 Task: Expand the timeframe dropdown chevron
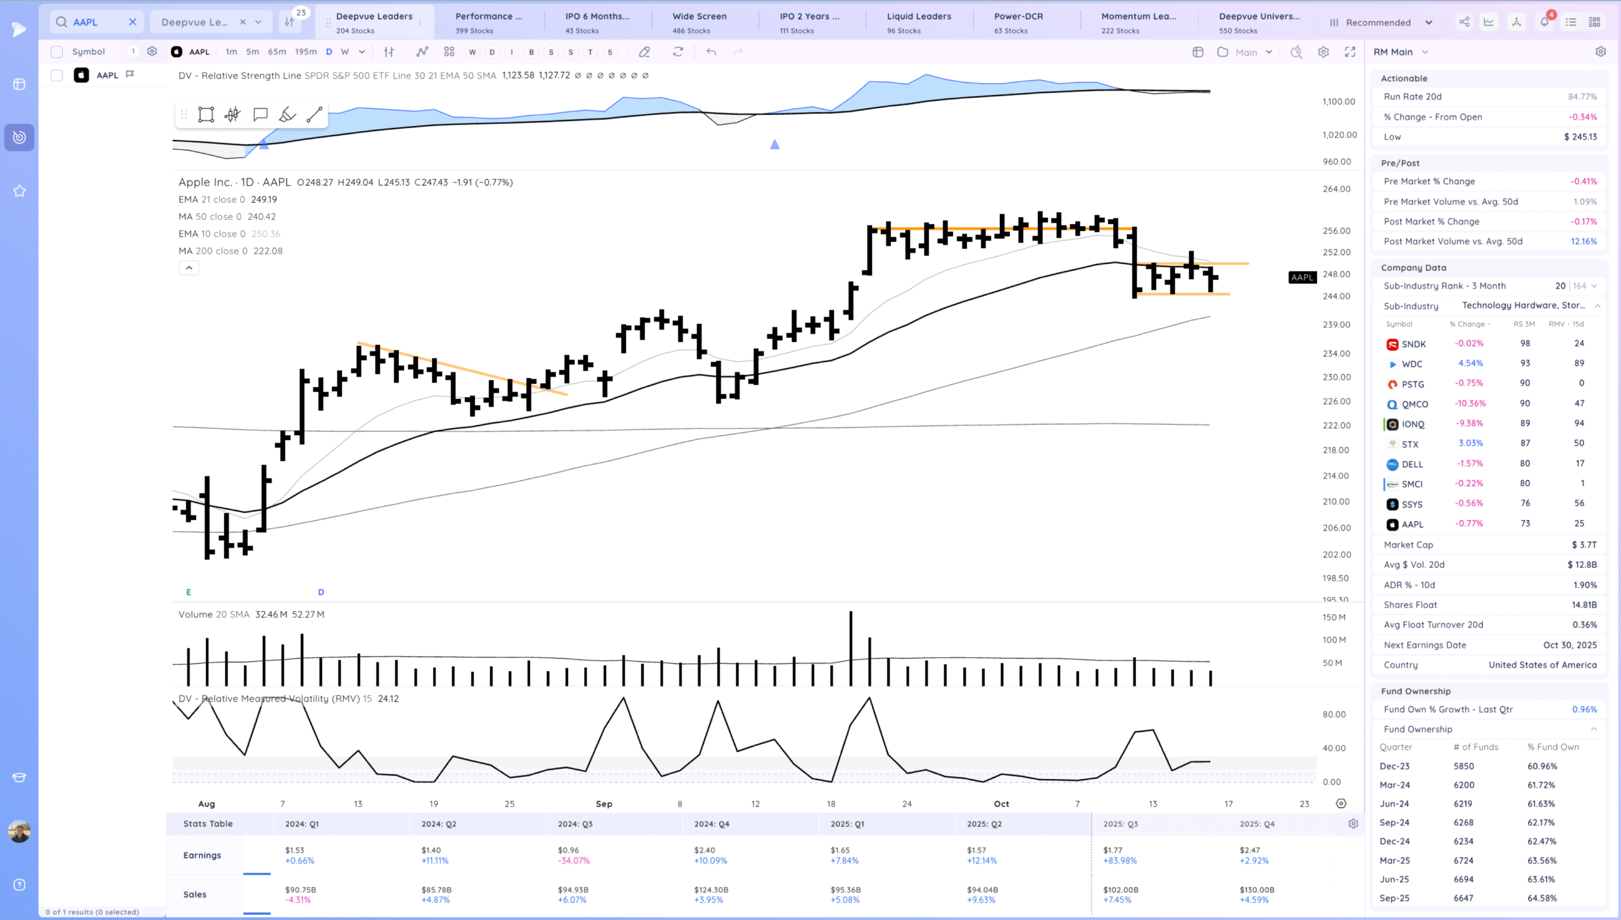pos(362,52)
